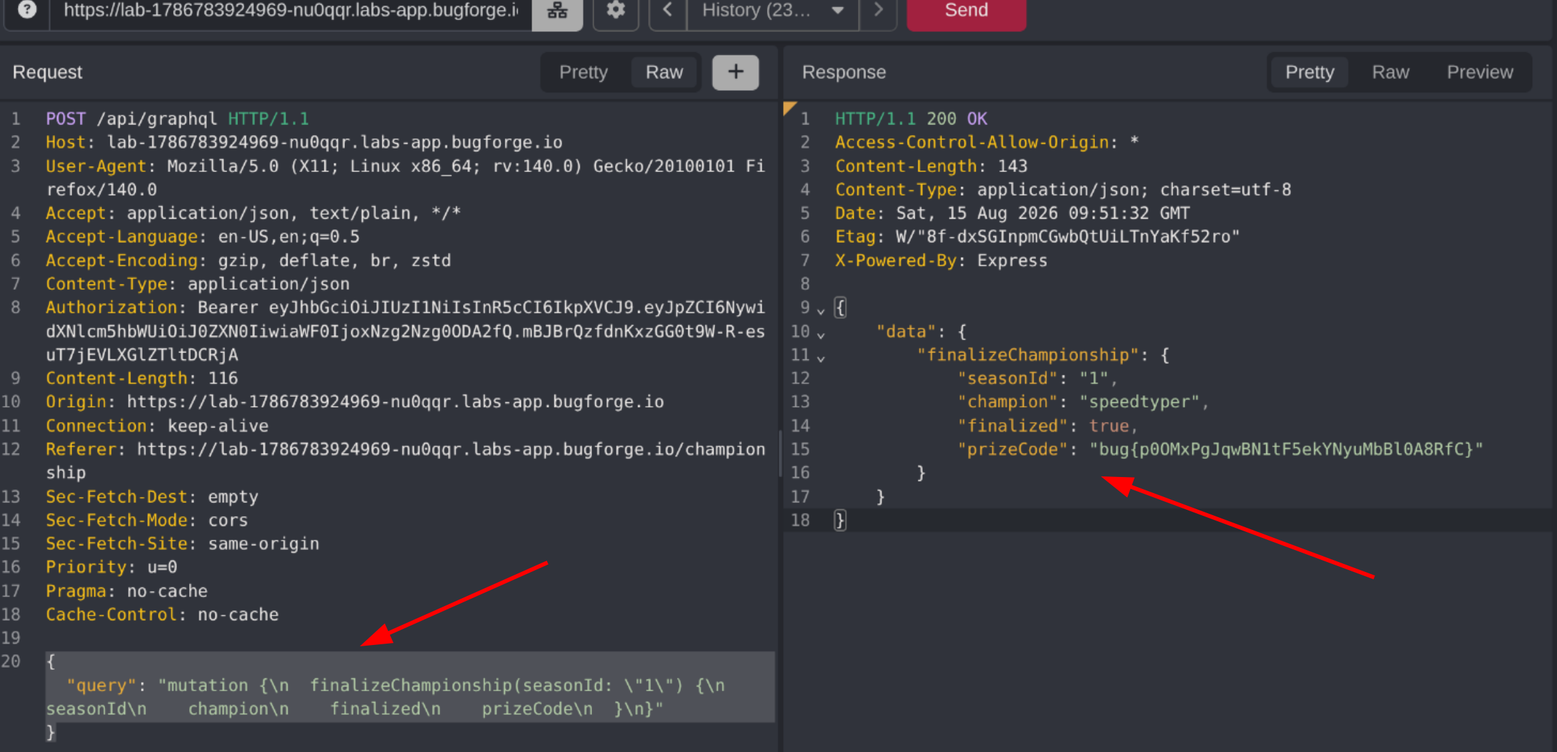Click the Referer header name

coord(80,450)
